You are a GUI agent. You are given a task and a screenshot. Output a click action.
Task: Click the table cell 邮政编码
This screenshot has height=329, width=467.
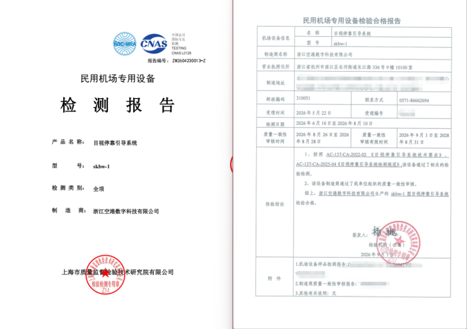pyautogui.click(x=276, y=99)
